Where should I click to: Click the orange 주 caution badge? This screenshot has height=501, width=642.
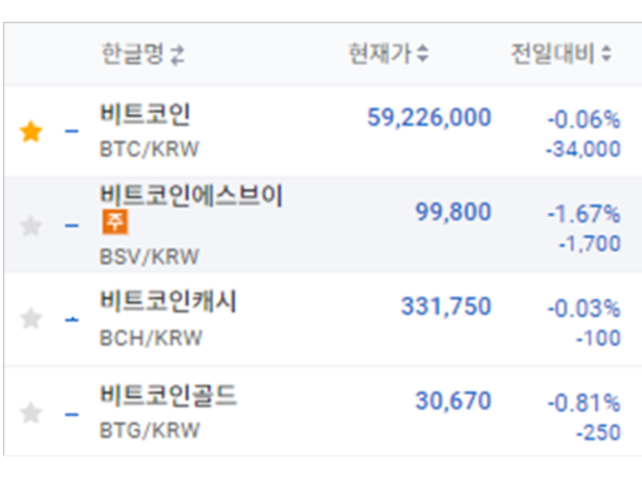pyautogui.click(x=115, y=222)
